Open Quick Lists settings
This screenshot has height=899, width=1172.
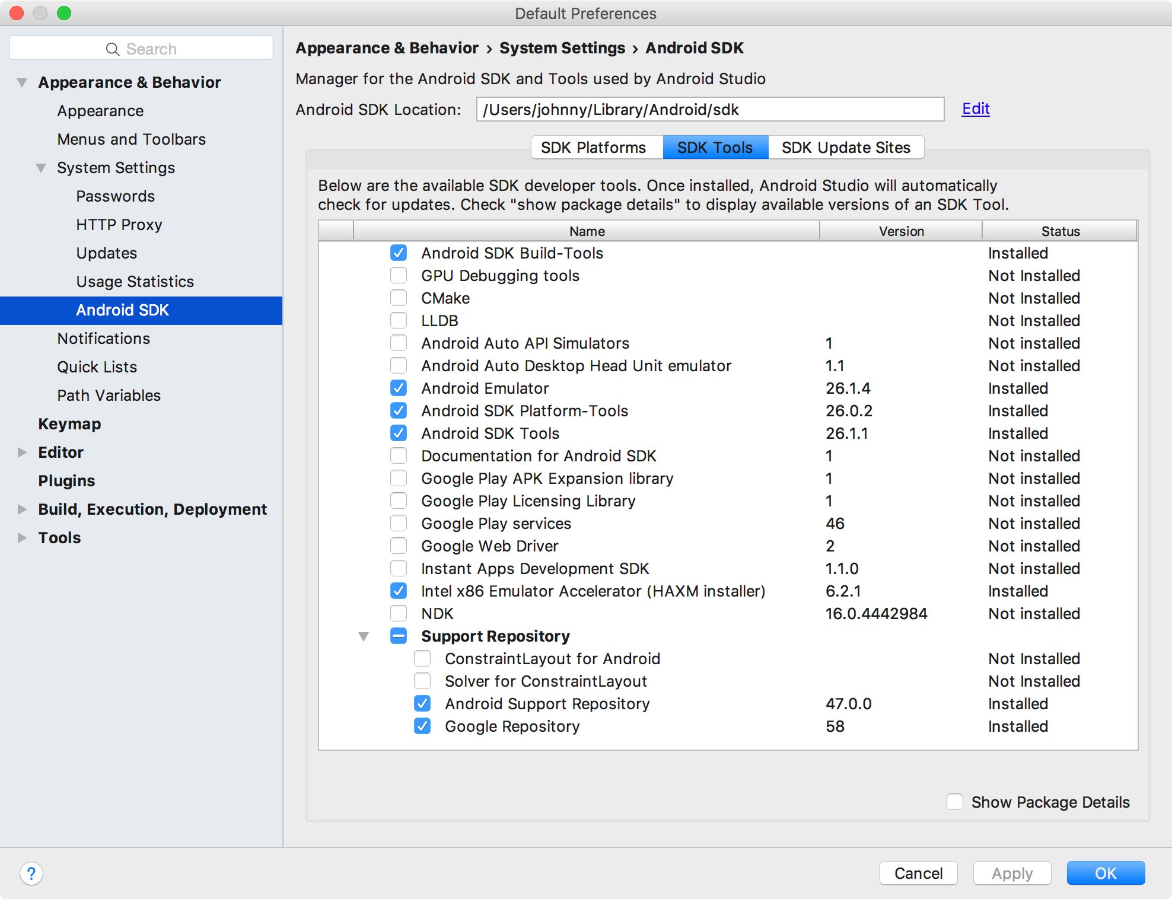97,367
